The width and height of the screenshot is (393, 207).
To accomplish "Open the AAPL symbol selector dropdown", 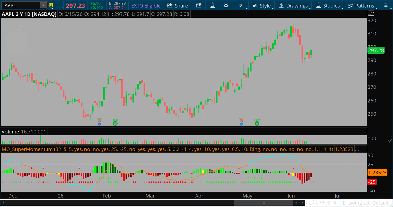I will click(43, 5).
